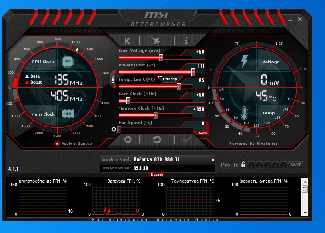The height and width of the screenshot is (233, 325).
Task: Select profile slot 3
Action: pyautogui.click(x=267, y=165)
